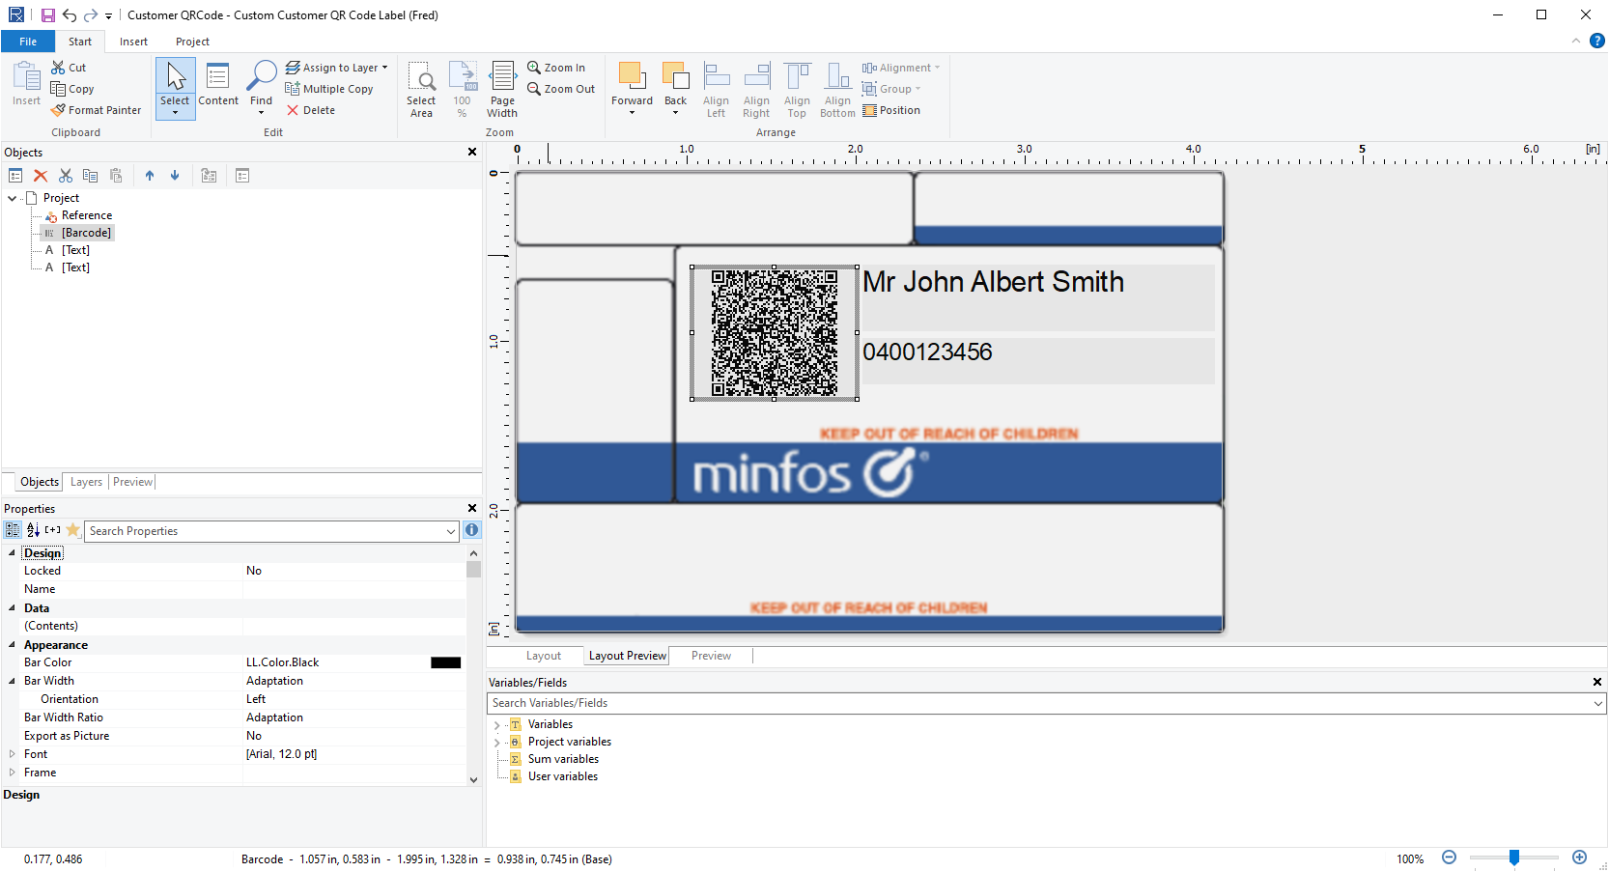Activate the Format Painter tool

pyautogui.click(x=96, y=110)
